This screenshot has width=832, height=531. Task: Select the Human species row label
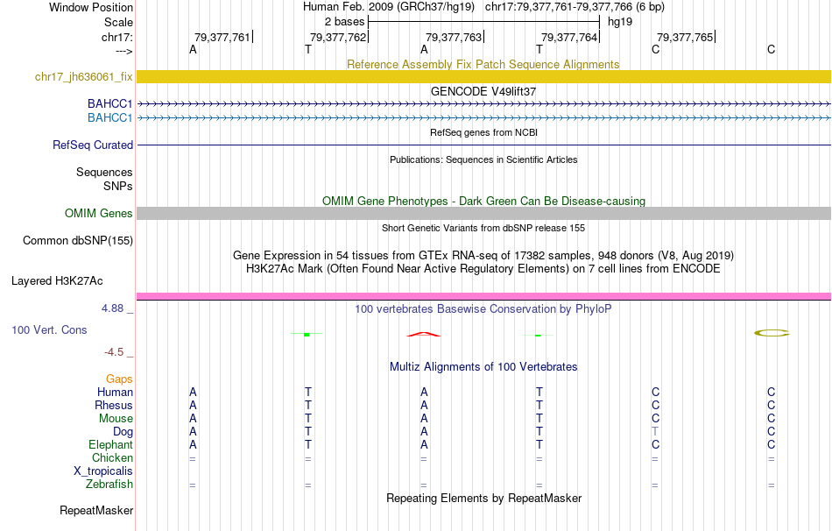(x=115, y=393)
